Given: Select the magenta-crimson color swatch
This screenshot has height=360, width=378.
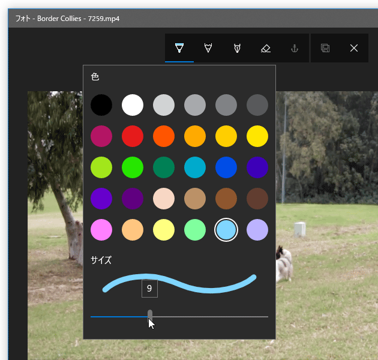Looking at the screenshot, I should [101, 136].
